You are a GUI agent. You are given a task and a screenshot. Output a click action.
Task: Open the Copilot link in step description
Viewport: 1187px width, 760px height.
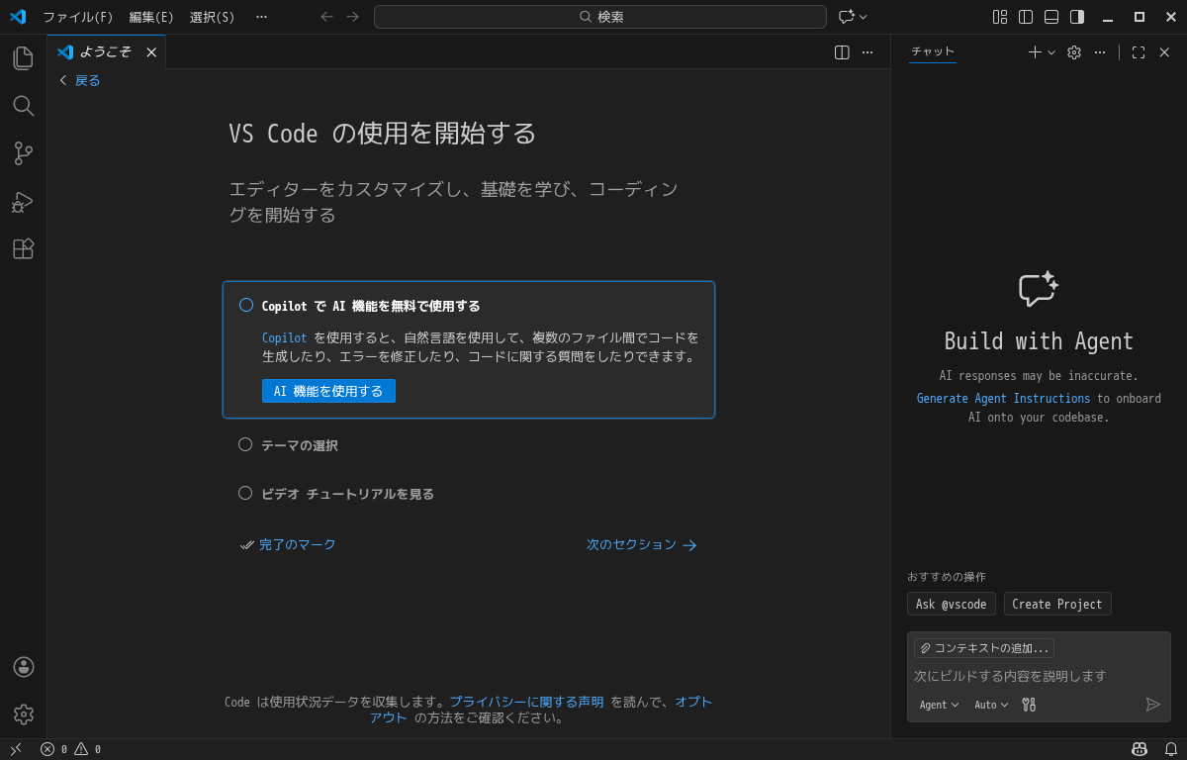click(x=284, y=337)
